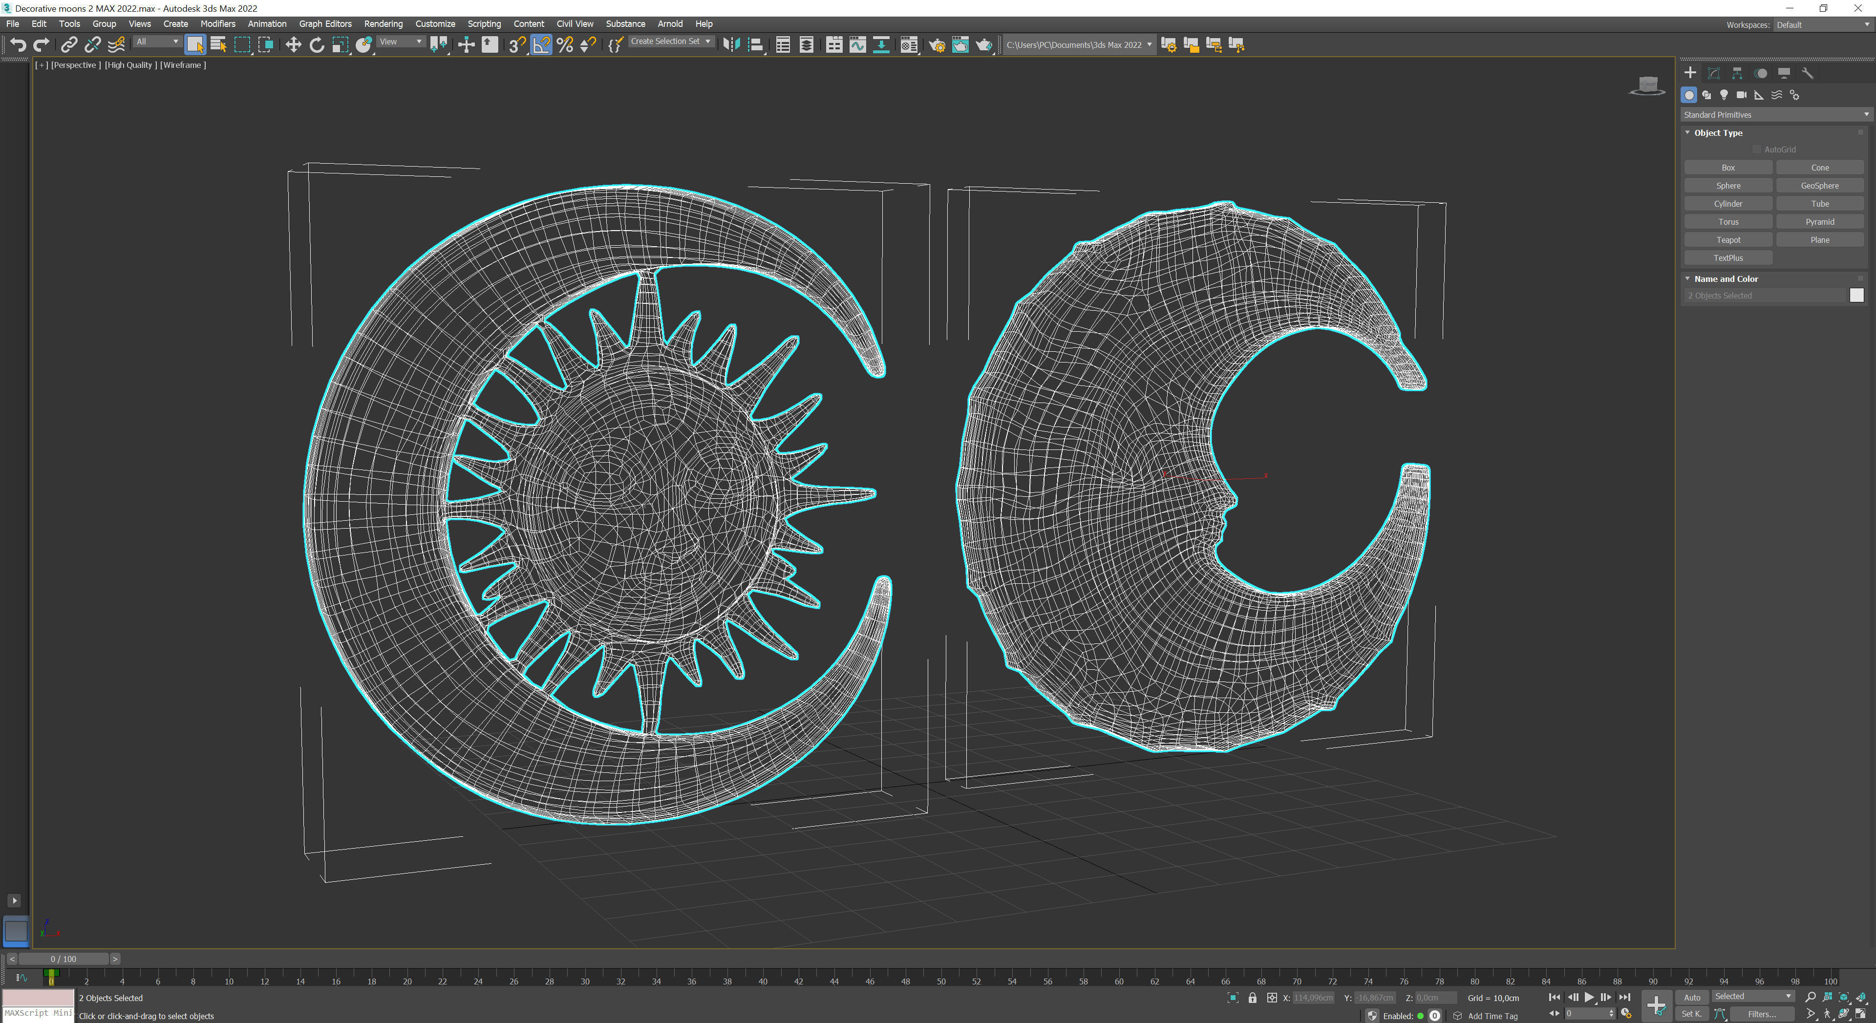Toggle the Selection Lock padlock
This screenshot has width=1876, height=1023.
tap(1252, 998)
